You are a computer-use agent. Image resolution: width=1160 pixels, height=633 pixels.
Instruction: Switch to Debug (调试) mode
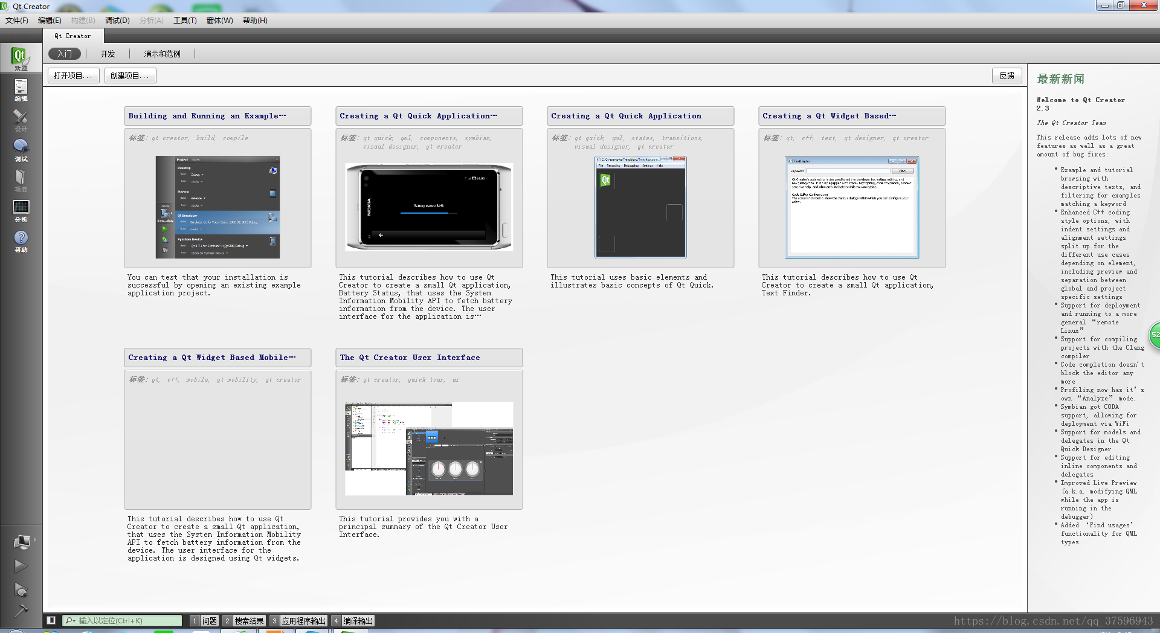click(21, 150)
